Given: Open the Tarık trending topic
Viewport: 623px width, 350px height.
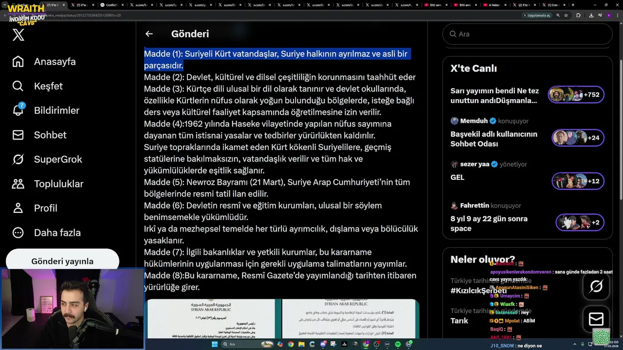Looking at the screenshot, I should point(459,320).
